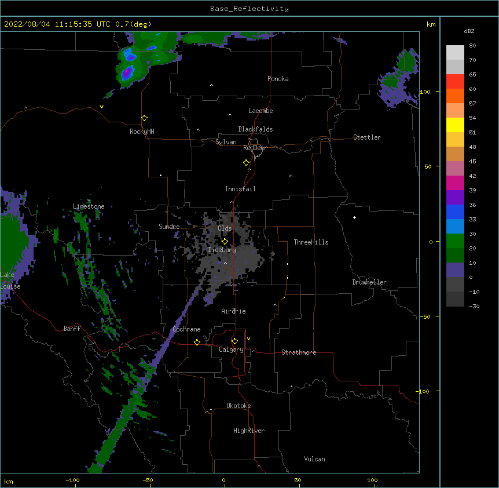Click the Cochrane town label
The height and width of the screenshot is (488, 499).
pyautogui.click(x=186, y=329)
